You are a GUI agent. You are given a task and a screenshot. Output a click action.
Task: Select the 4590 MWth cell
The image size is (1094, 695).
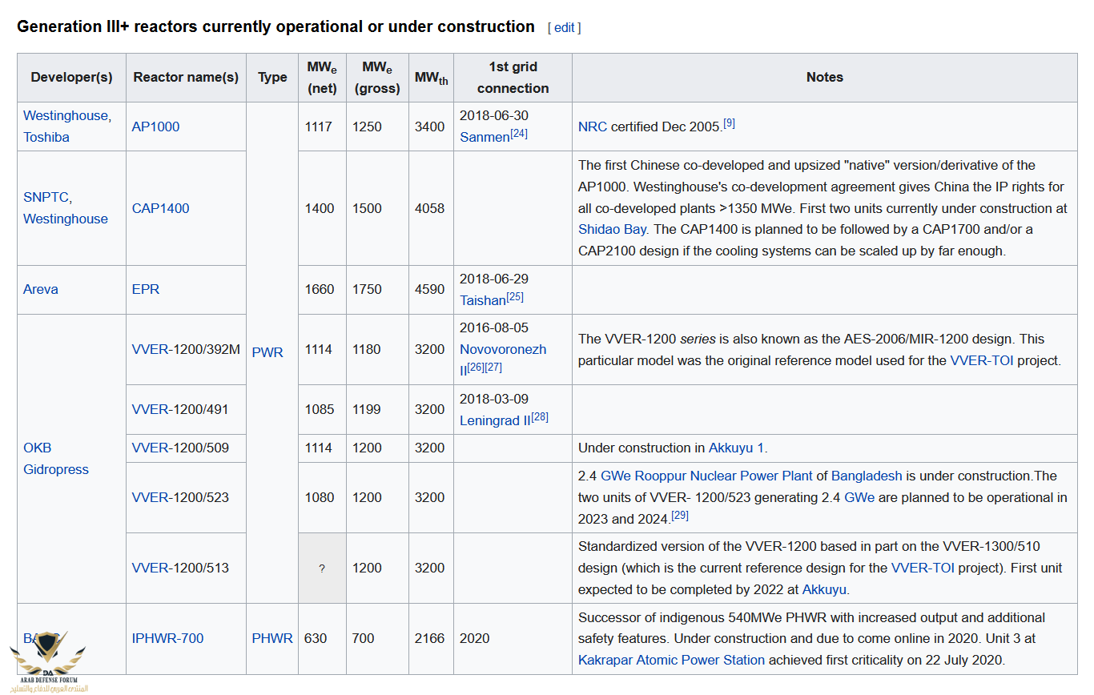(x=431, y=290)
